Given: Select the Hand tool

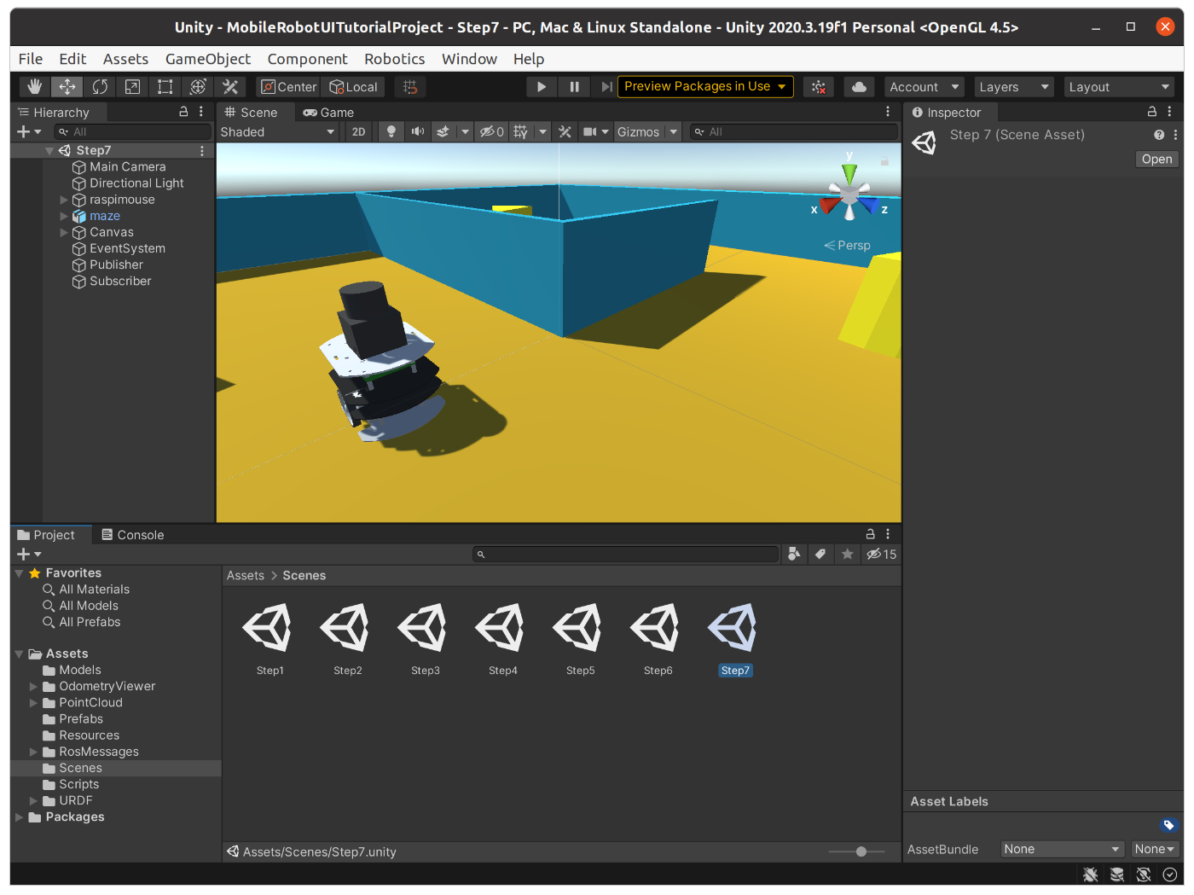Looking at the screenshot, I should 34,87.
